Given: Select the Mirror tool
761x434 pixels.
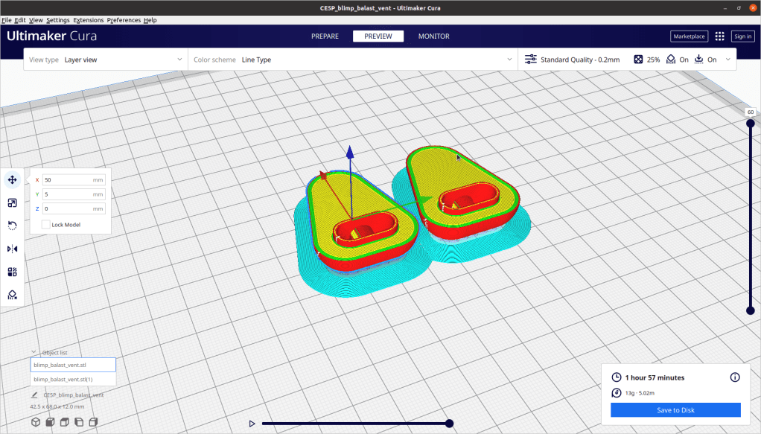Looking at the screenshot, I should [x=12, y=249].
